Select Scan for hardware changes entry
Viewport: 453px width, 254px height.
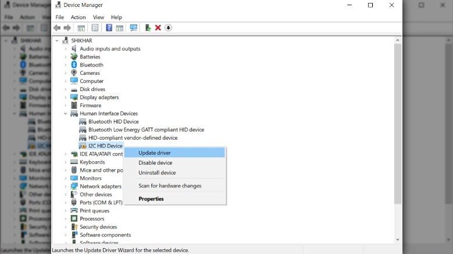pyautogui.click(x=175, y=186)
